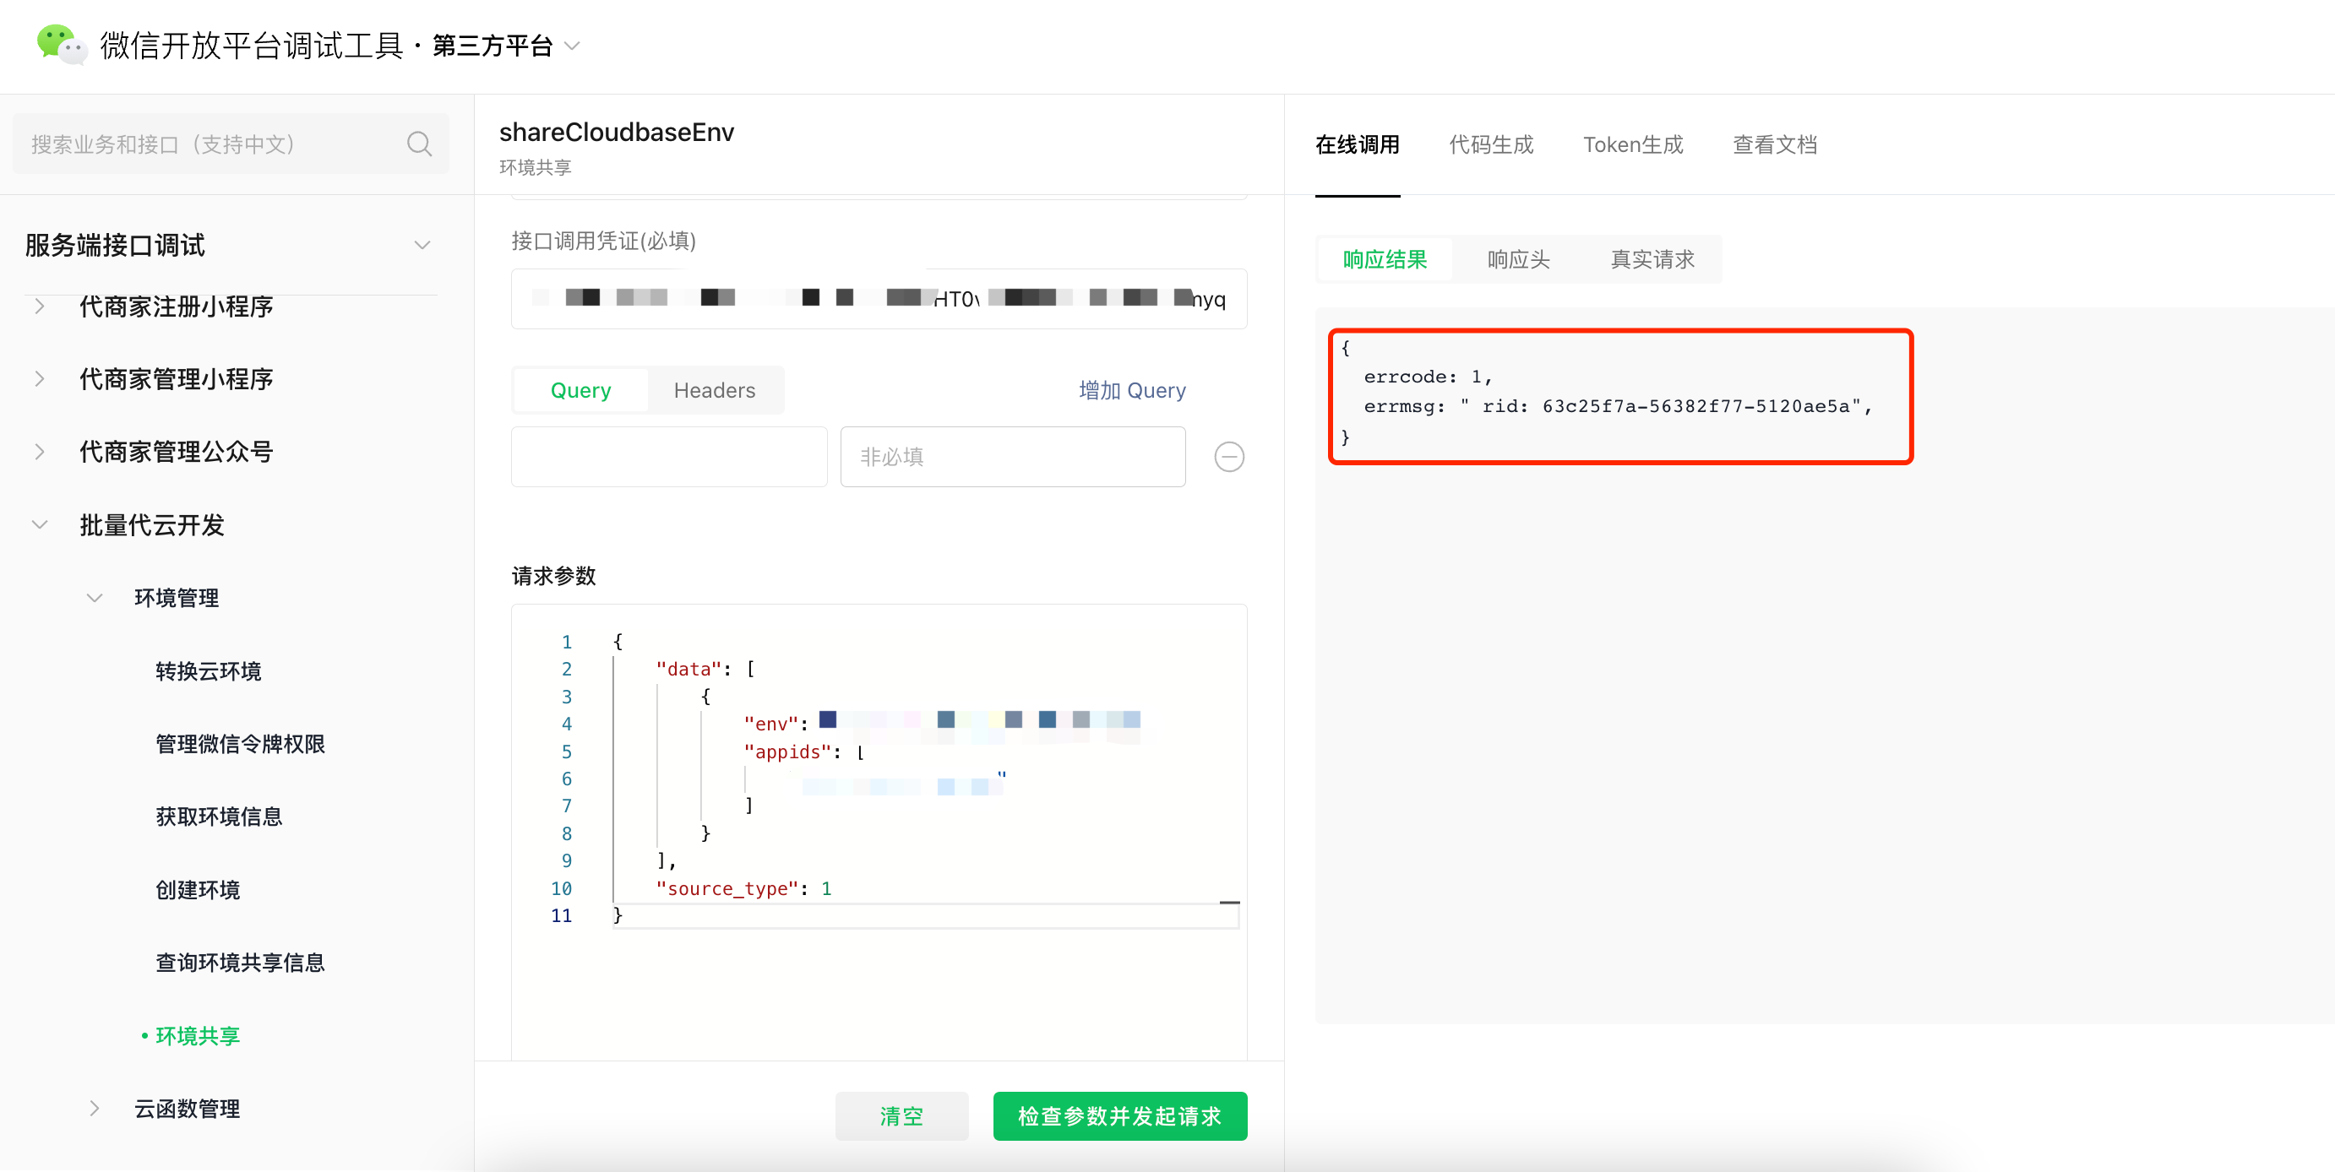The height and width of the screenshot is (1172, 2335).
Task: Expand 代商家管理小程序 tree node
Action: [x=39, y=378]
